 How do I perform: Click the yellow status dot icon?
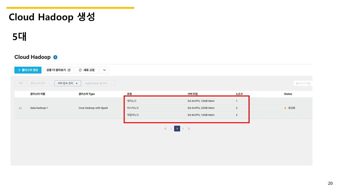click(285, 108)
